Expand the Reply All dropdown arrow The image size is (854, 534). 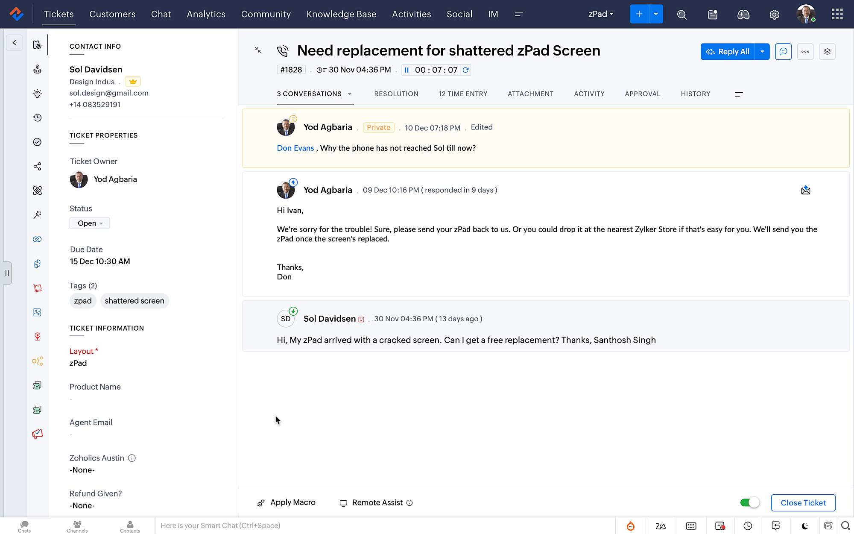pos(762,52)
